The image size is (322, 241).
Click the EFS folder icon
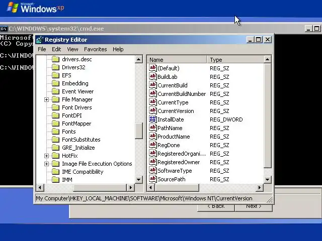tap(55, 75)
